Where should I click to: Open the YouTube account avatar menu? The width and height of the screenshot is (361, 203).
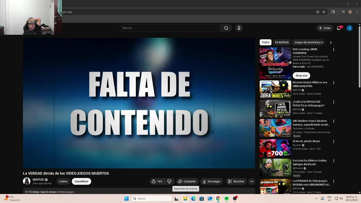(349, 28)
